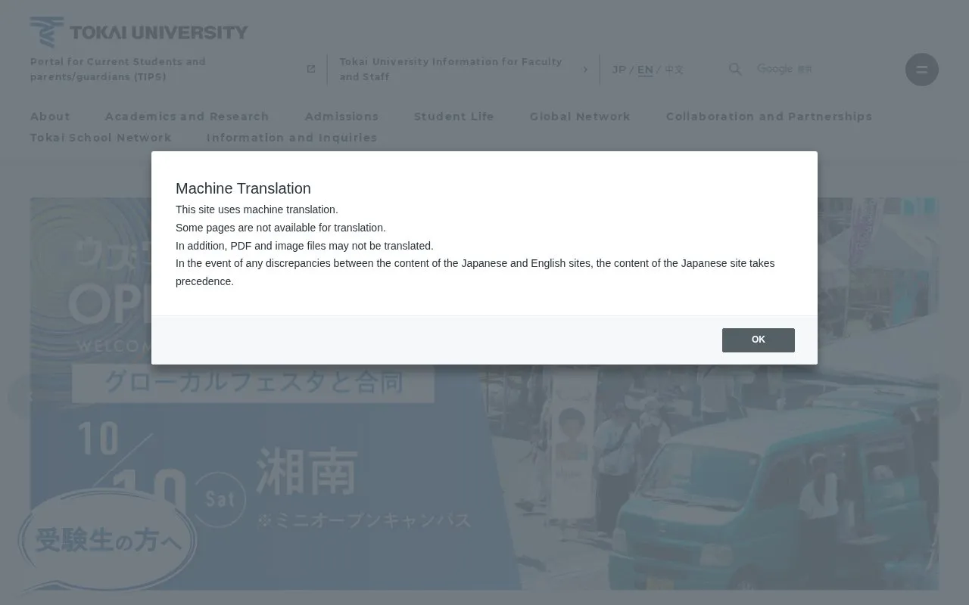Open the hamburger menu button
The image size is (969, 605).
tap(921, 70)
